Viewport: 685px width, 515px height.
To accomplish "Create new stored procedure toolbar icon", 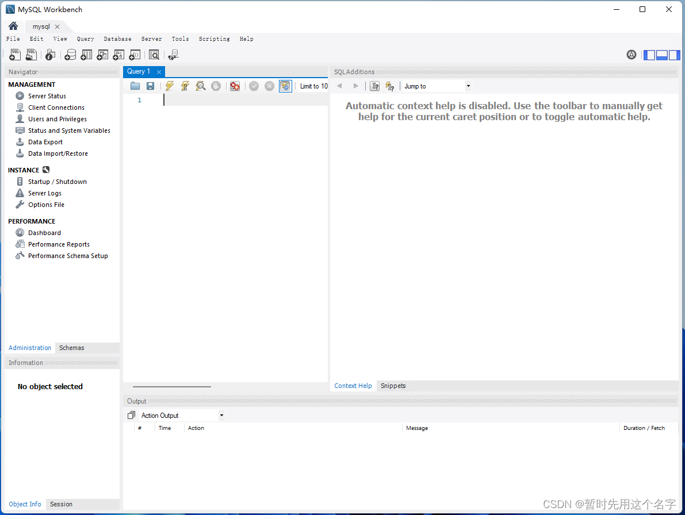I will [x=119, y=55].
